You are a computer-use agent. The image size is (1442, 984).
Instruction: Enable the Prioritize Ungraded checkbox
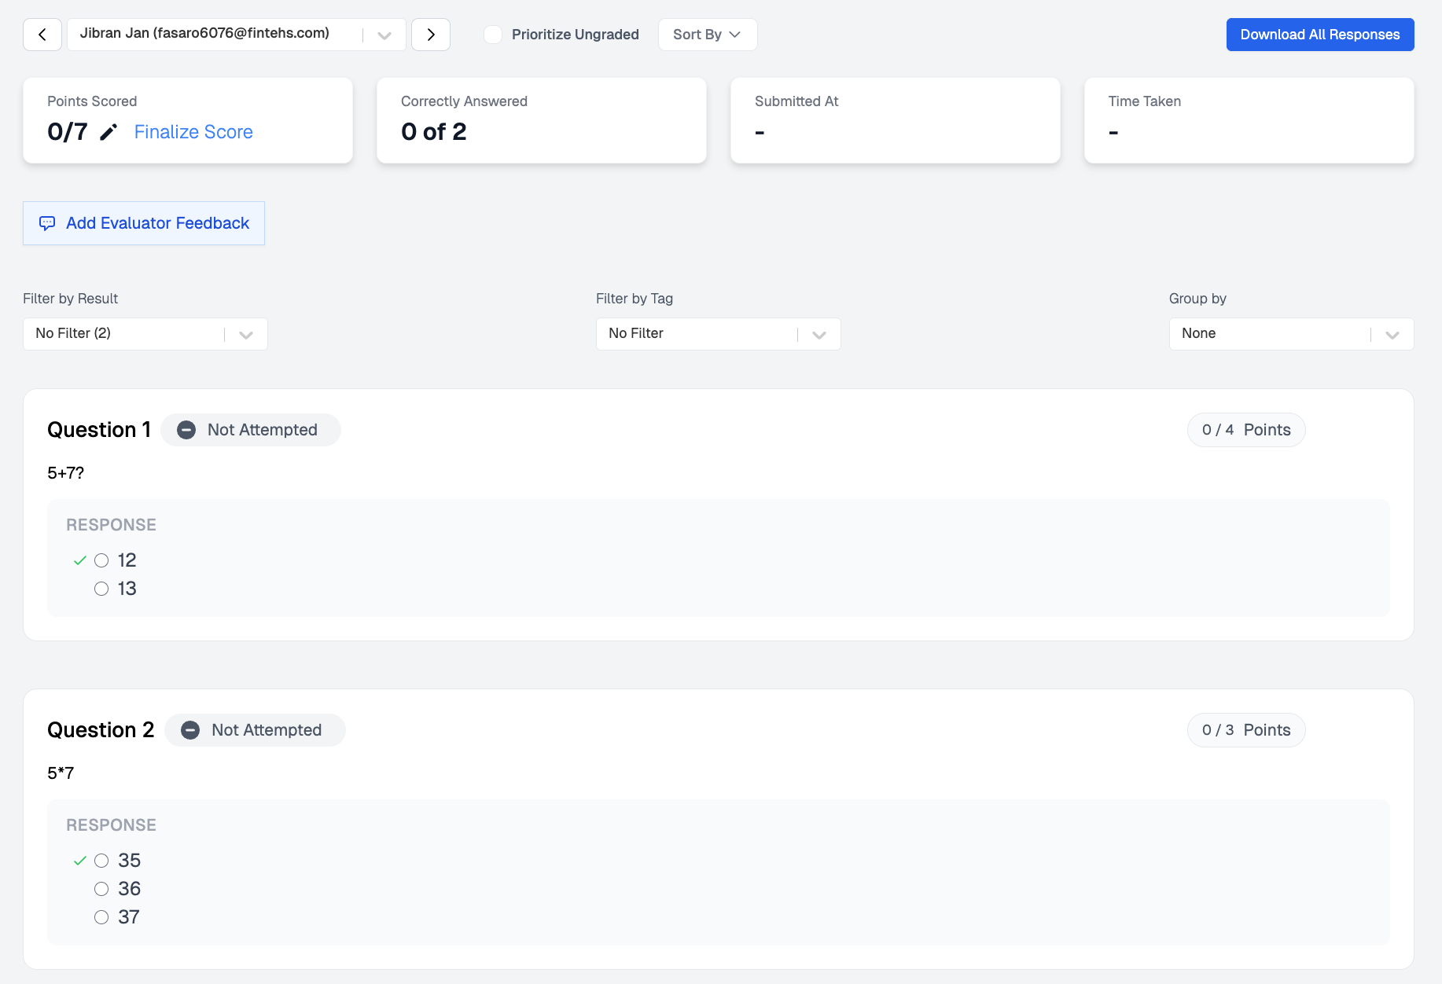493,35
